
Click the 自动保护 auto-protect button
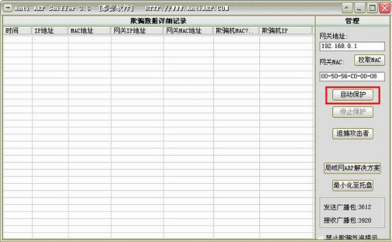pos(353,95)
